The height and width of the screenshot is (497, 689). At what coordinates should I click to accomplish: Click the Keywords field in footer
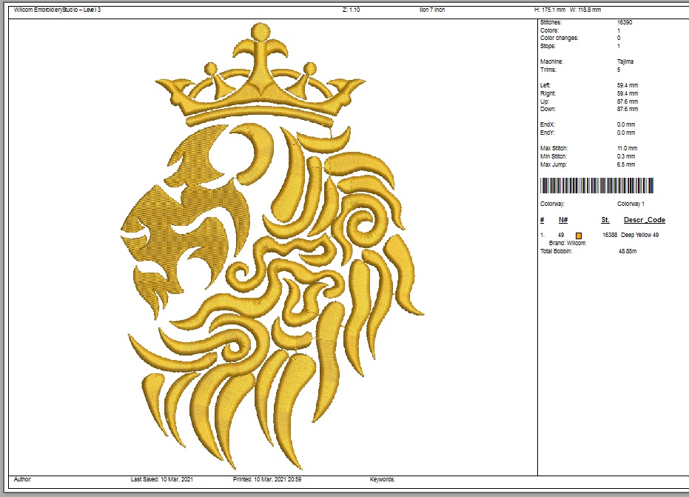tap(382, 479)
